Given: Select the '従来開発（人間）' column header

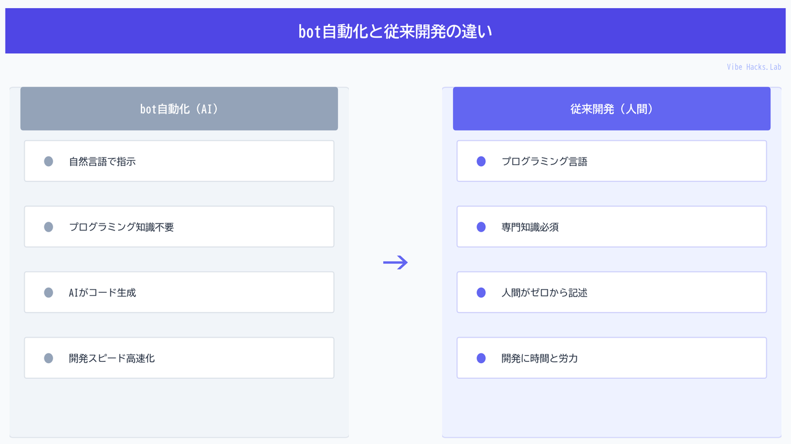Looking at the screenshot, I should click(x=612, y=109).
